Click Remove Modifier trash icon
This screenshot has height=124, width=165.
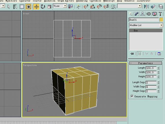152,54
